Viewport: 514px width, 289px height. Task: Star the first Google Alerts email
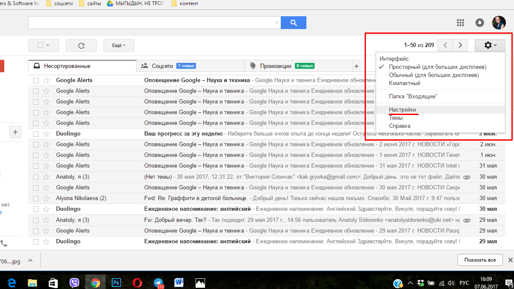[46, 80]
